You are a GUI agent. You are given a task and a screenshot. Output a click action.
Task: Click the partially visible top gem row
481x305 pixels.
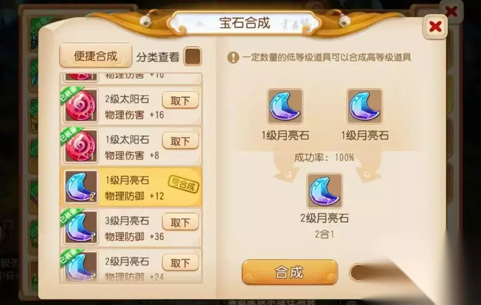click(x=132, y=78)
